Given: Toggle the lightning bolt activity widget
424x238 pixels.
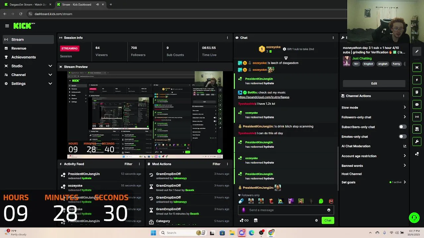Looking at the screenshot, I should pos(417,80).
